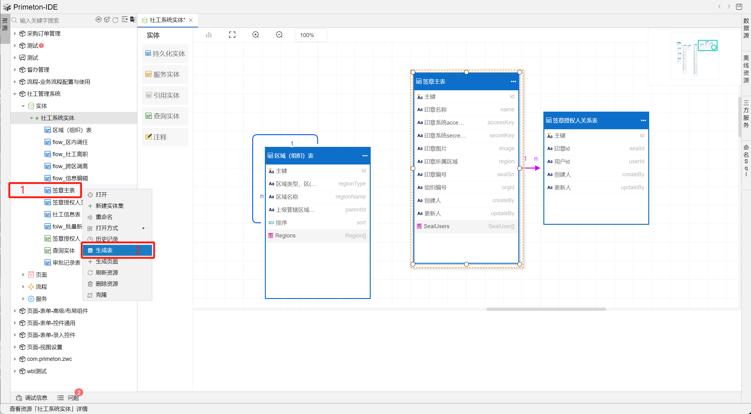751x414 pixels.
Task: Click the fit-to-screen icon in canvas toolbar
Action: [232, 35]
